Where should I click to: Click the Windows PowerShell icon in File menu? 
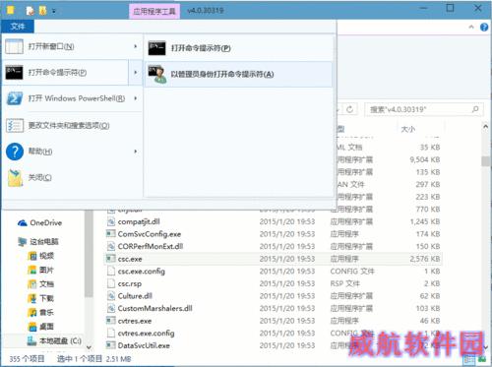tap(15, 98)
